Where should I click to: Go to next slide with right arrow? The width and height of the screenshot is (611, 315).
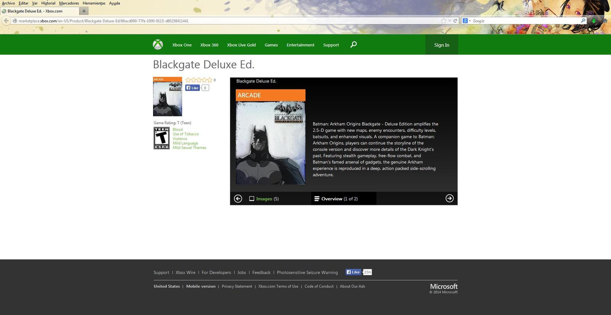pyautogui.click(x=449, y=198)
